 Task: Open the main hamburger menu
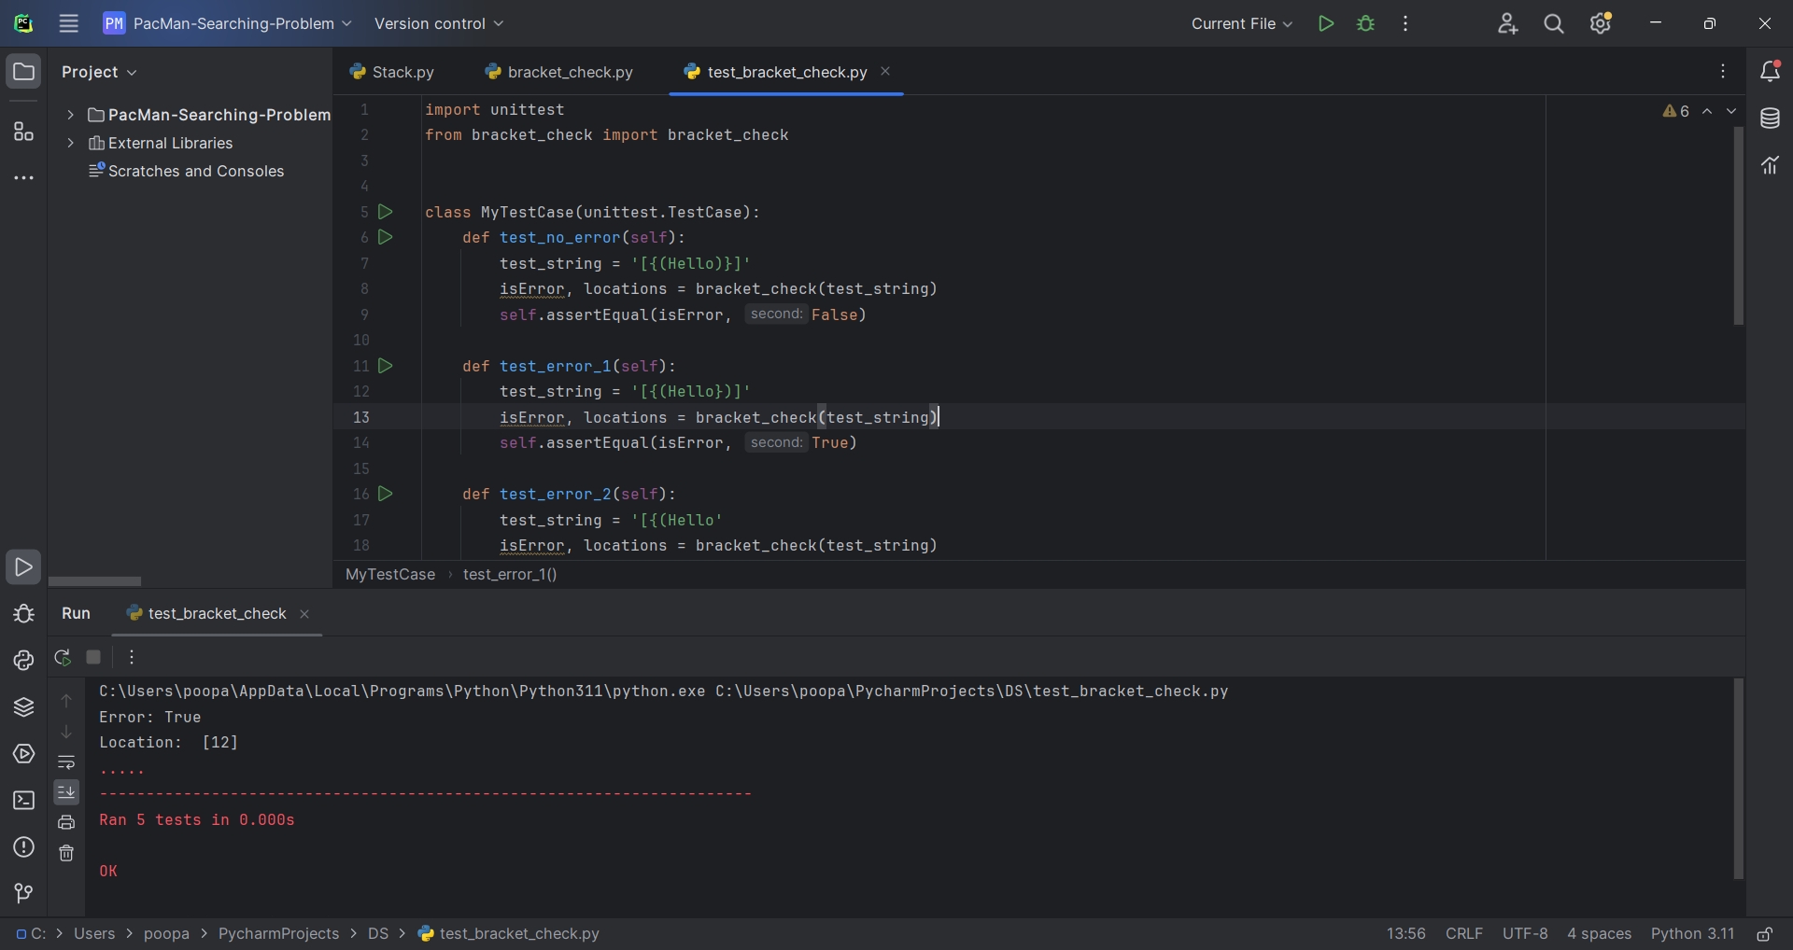tap(69, 23)
